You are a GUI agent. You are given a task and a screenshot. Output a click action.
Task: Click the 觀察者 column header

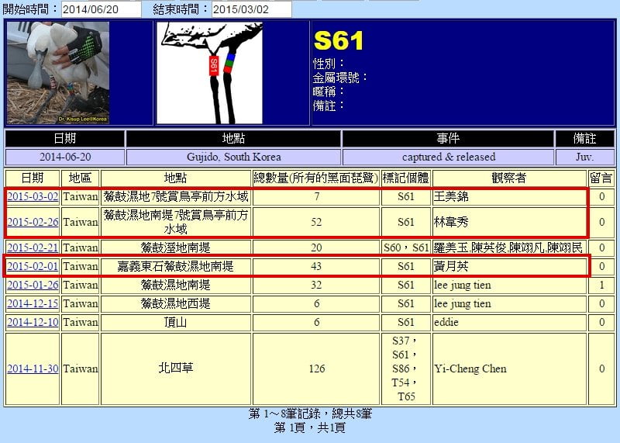coord(509,178)
